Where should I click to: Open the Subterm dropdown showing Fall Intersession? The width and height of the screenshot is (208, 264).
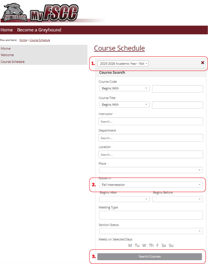(151, 185)
